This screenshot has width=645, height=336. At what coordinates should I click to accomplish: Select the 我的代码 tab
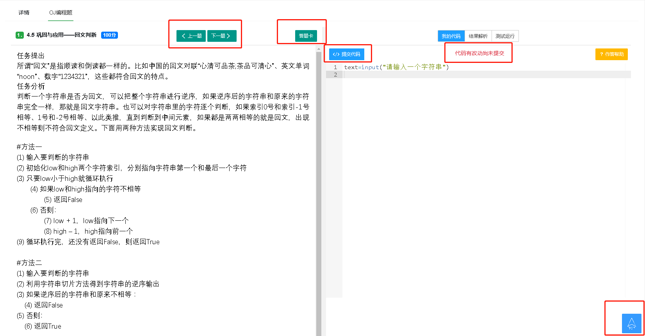451,36
